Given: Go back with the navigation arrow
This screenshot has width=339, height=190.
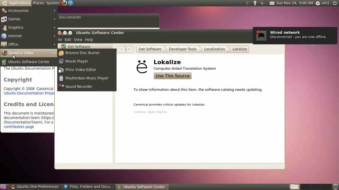Looking at the screenshot, I should pyautogui.click(x=121, y=49).
